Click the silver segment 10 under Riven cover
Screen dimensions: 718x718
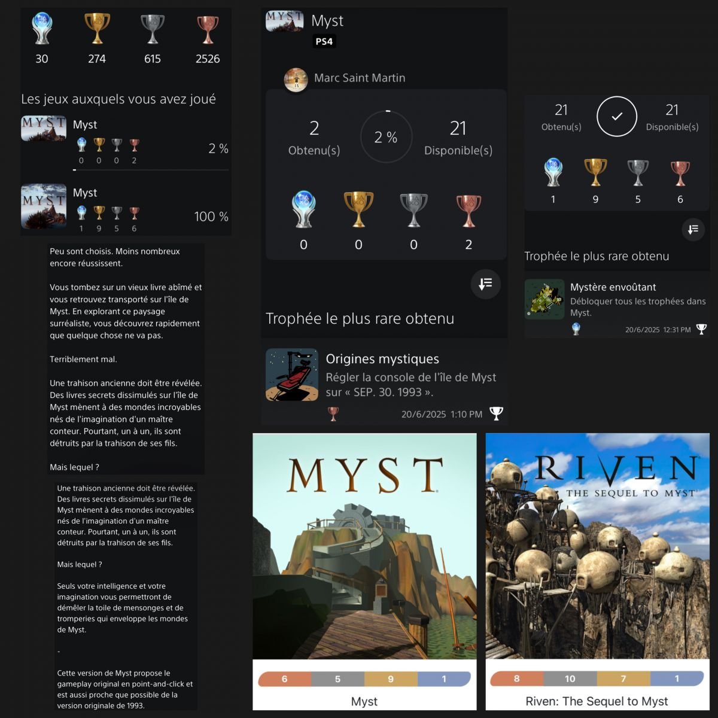click(x=570, y=679)
